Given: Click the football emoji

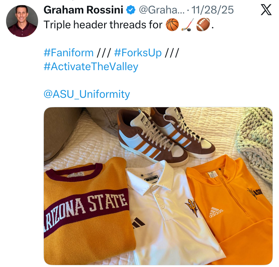Looking at the screenshot, I should 203,25.
